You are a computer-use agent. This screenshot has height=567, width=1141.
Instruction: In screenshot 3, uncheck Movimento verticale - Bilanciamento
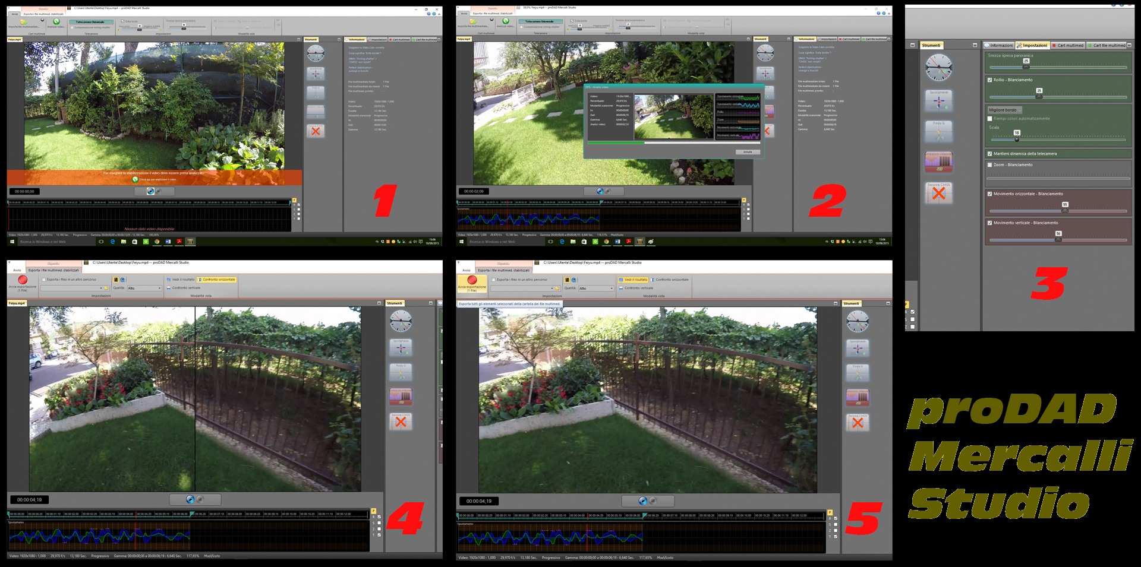pos(990,223)
